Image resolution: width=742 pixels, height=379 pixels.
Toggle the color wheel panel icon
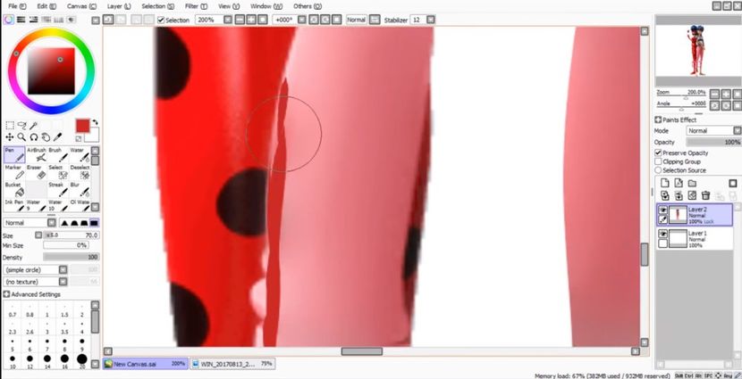click(x=9, y=20)
